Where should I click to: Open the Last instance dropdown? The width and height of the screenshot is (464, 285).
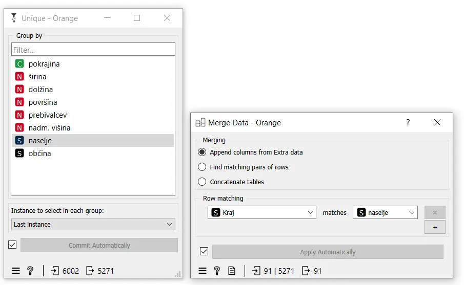point(93,225)
